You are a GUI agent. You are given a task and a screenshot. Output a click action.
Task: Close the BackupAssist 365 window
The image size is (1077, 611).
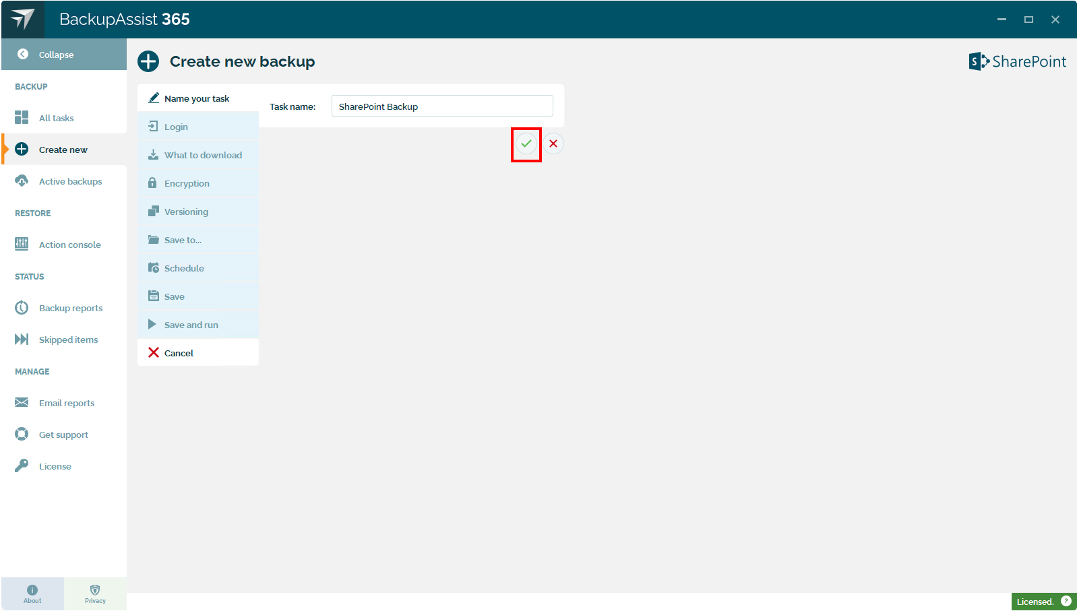coord(1055,20)
